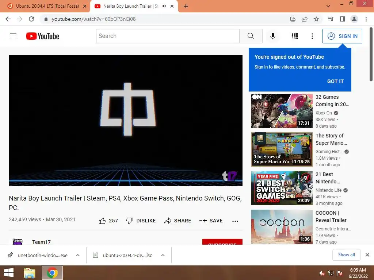
Task: Open the Team17 channel name link
Action: click(x=42, y=242)
